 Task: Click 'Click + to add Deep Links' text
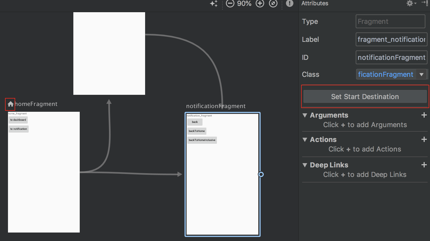tap(365, 175)
